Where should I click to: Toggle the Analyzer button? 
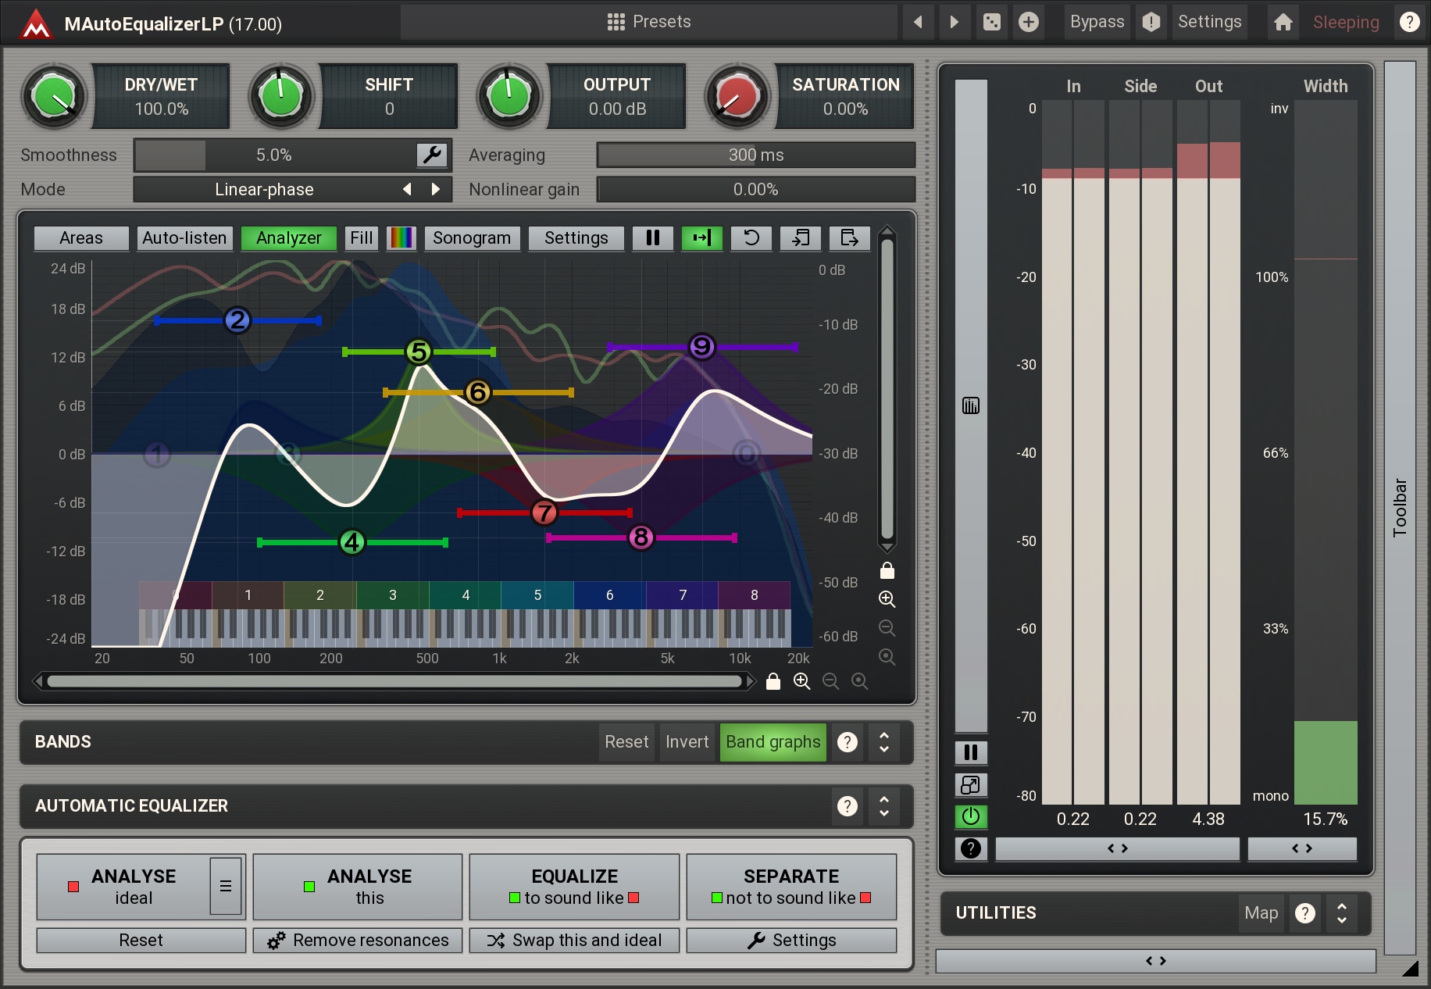288,238
